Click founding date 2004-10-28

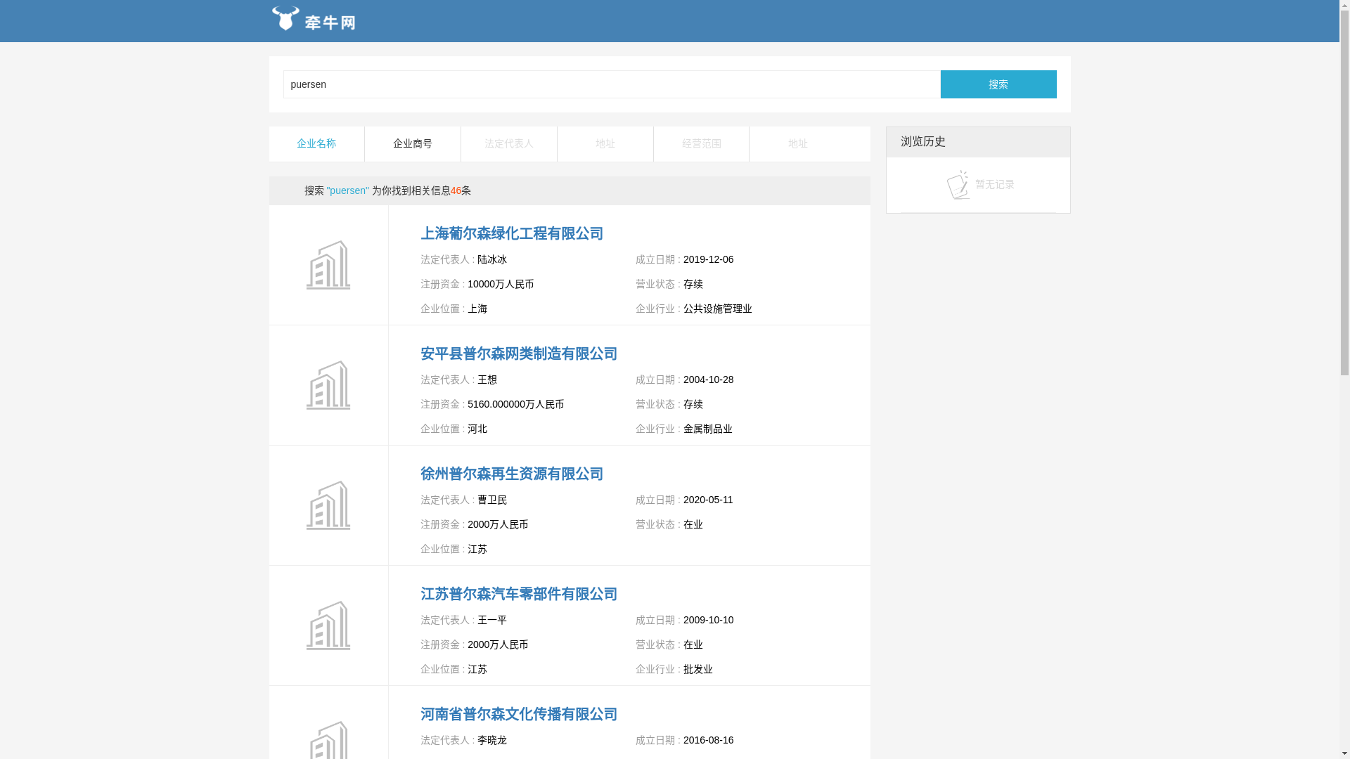click(709, 379)
